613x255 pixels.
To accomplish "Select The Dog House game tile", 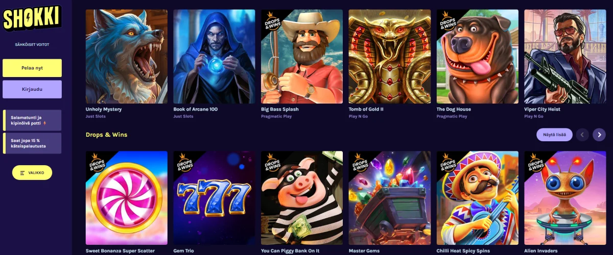I will [478, 57].
